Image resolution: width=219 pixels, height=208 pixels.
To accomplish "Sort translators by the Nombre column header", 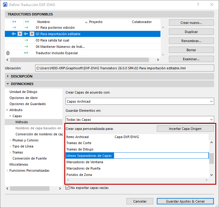I will coord(62,22).
